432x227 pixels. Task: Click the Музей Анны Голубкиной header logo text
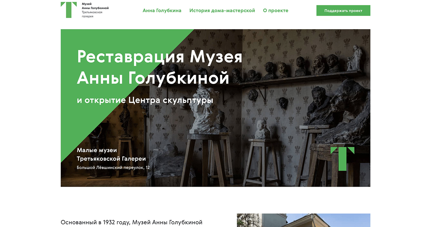pyautogui.click(x=95, y=6)
